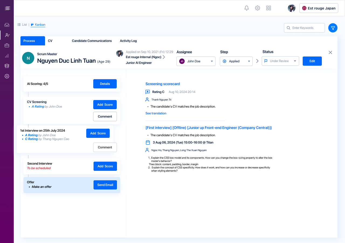This screenshot has height=243, width=345.
Task: Open the apps grid icon
Action: [x=268, y=8]
